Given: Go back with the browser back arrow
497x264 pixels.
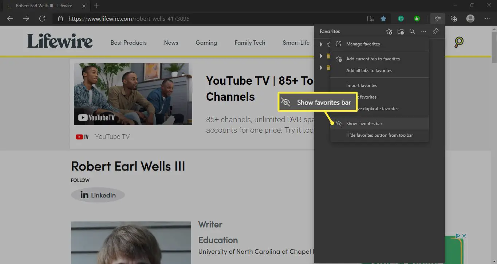Looking at the screenshot, I should 10,19.
